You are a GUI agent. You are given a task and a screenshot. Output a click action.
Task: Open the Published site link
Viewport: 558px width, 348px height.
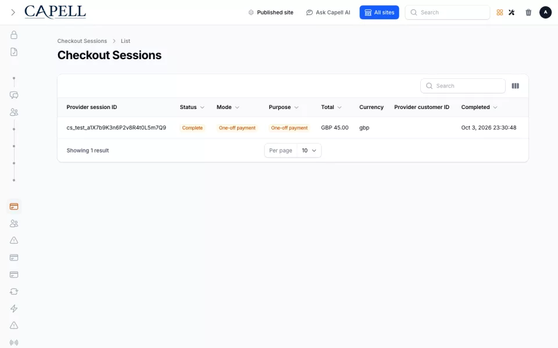[x=271, y=12]
